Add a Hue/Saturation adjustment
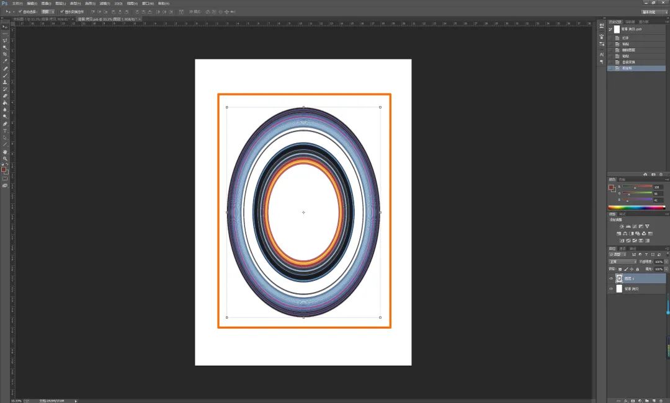 click(x=619, y=234)
